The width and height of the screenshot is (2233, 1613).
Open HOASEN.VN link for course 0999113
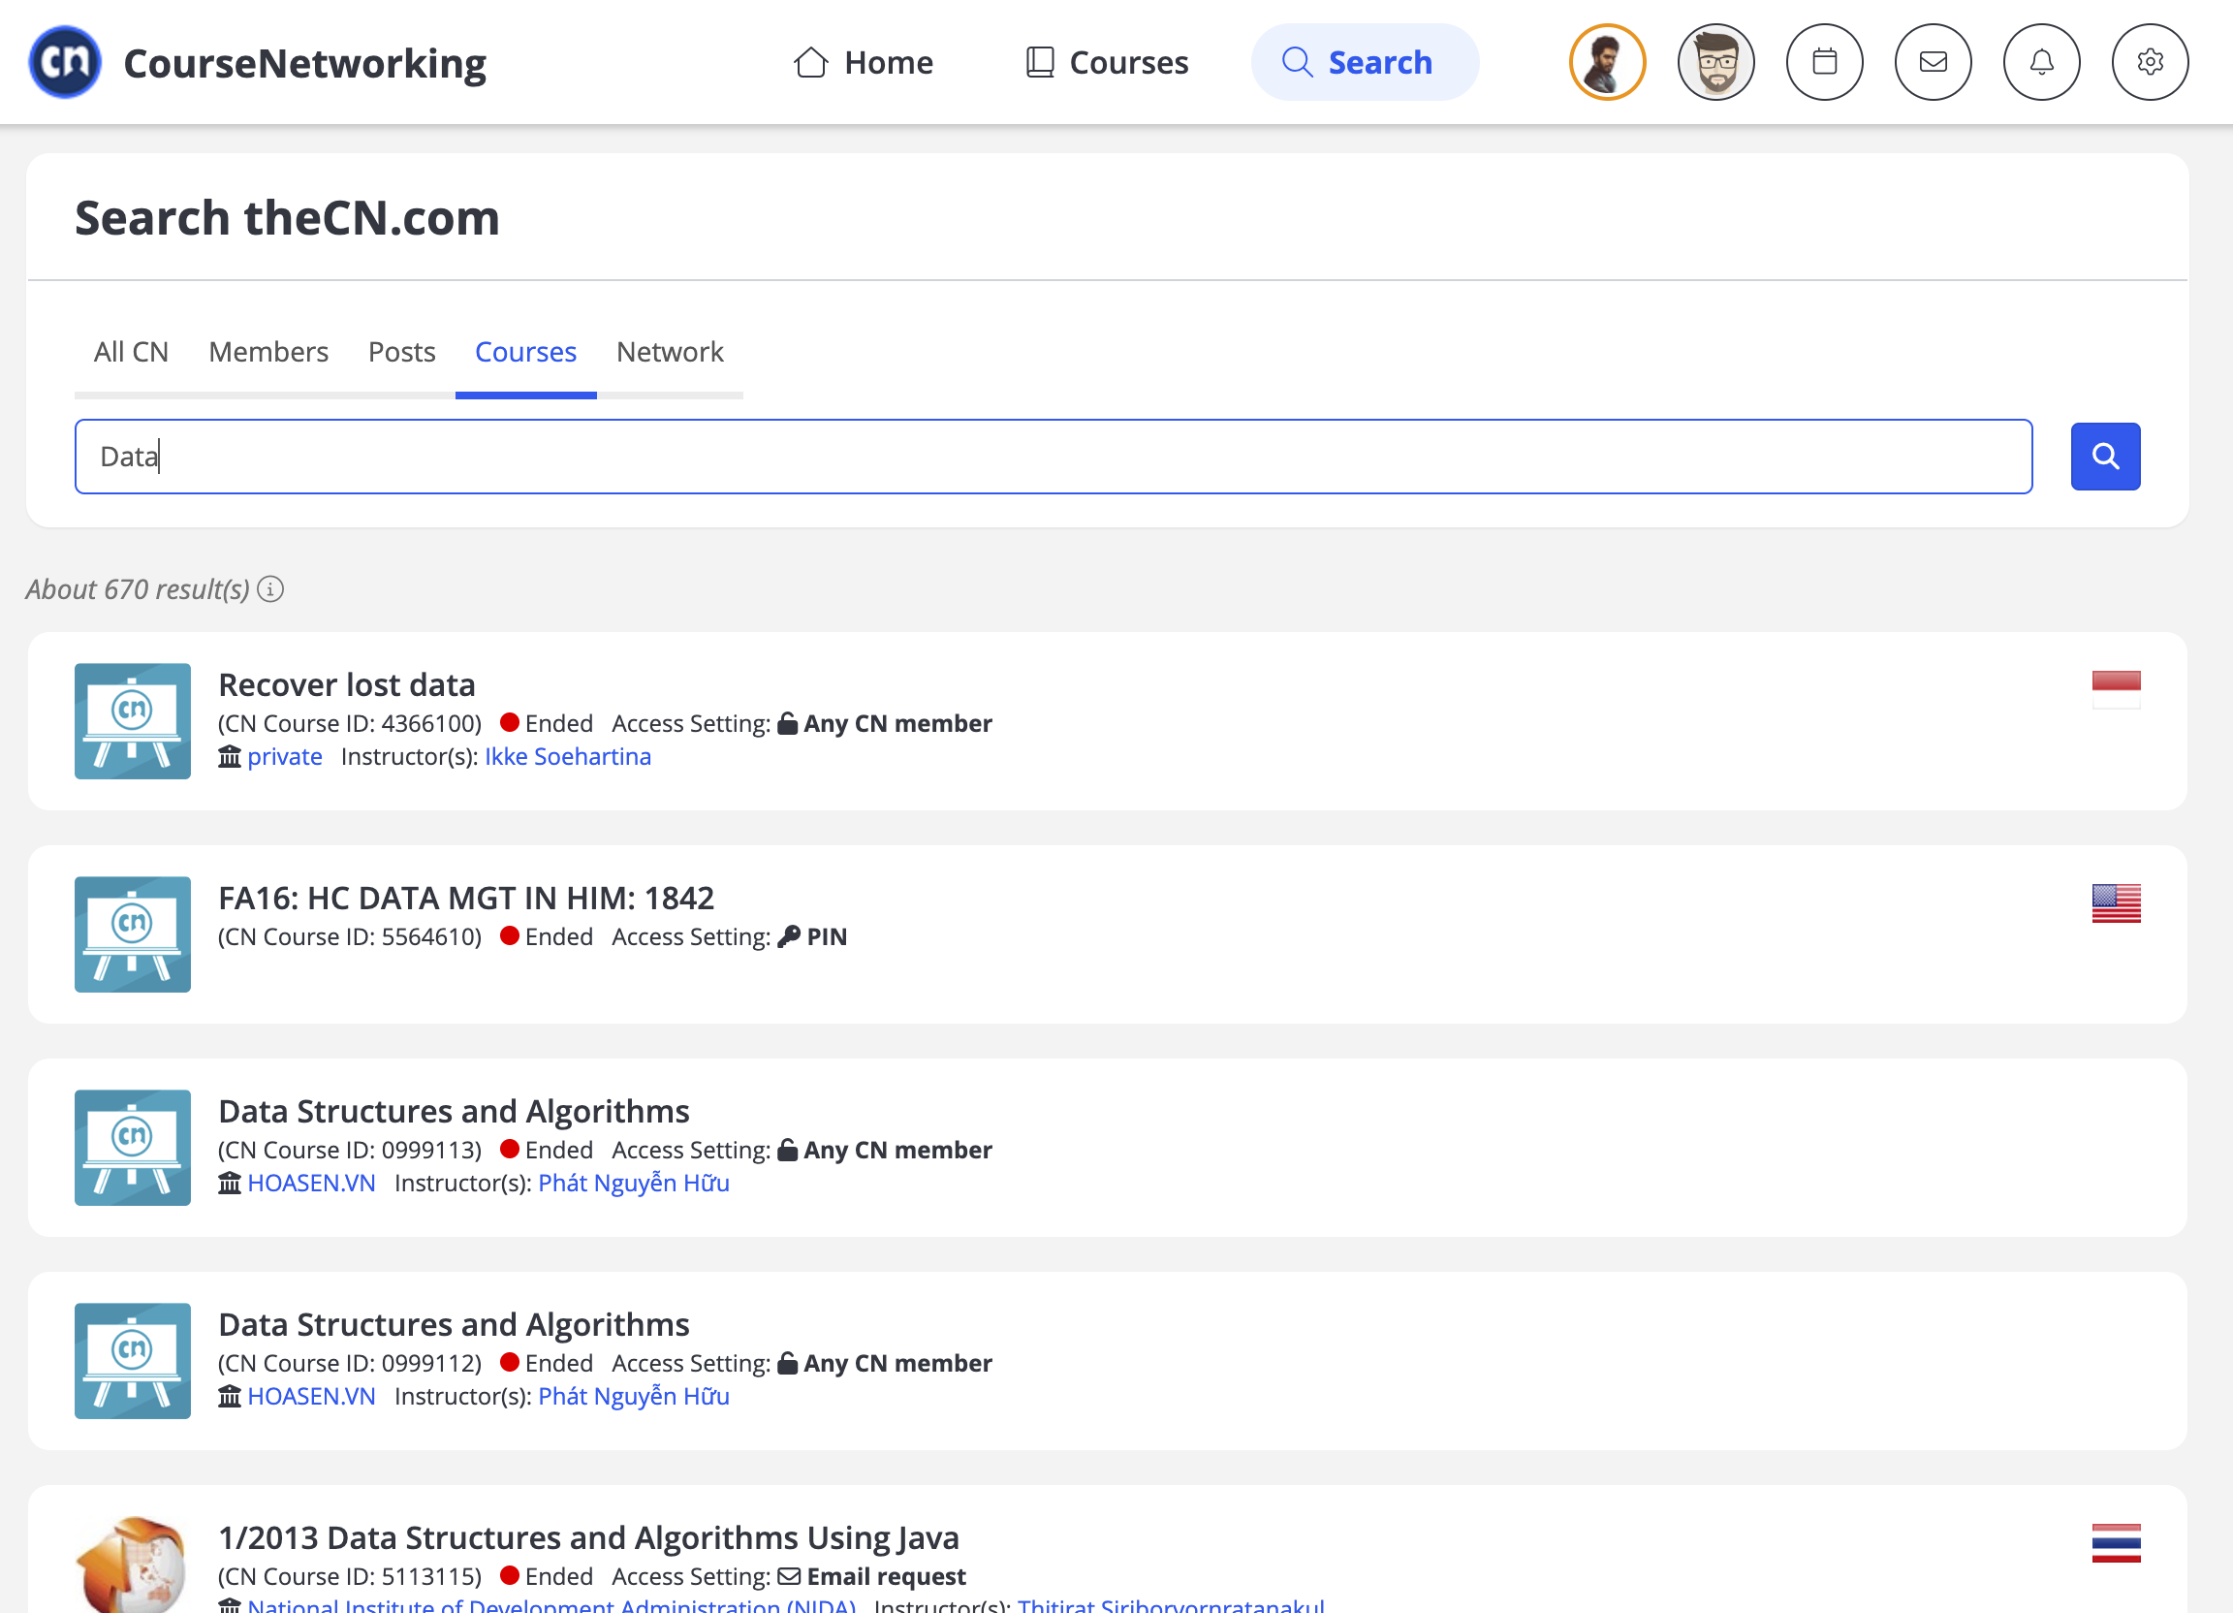(311, 1183)
